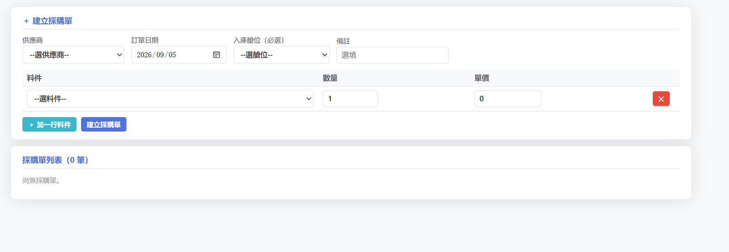Click the 入庫艙位 (必選) label

[259, 40]
